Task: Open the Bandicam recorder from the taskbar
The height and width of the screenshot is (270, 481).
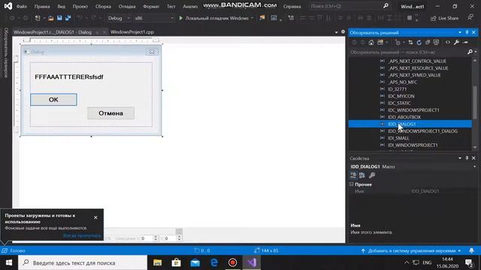Action: pyautogui.click(x=232, y=262)
